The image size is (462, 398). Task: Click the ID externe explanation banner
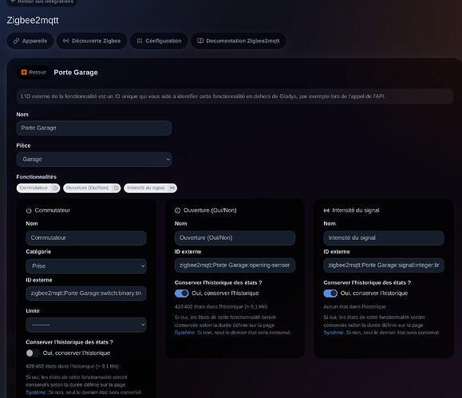point(235,97)
